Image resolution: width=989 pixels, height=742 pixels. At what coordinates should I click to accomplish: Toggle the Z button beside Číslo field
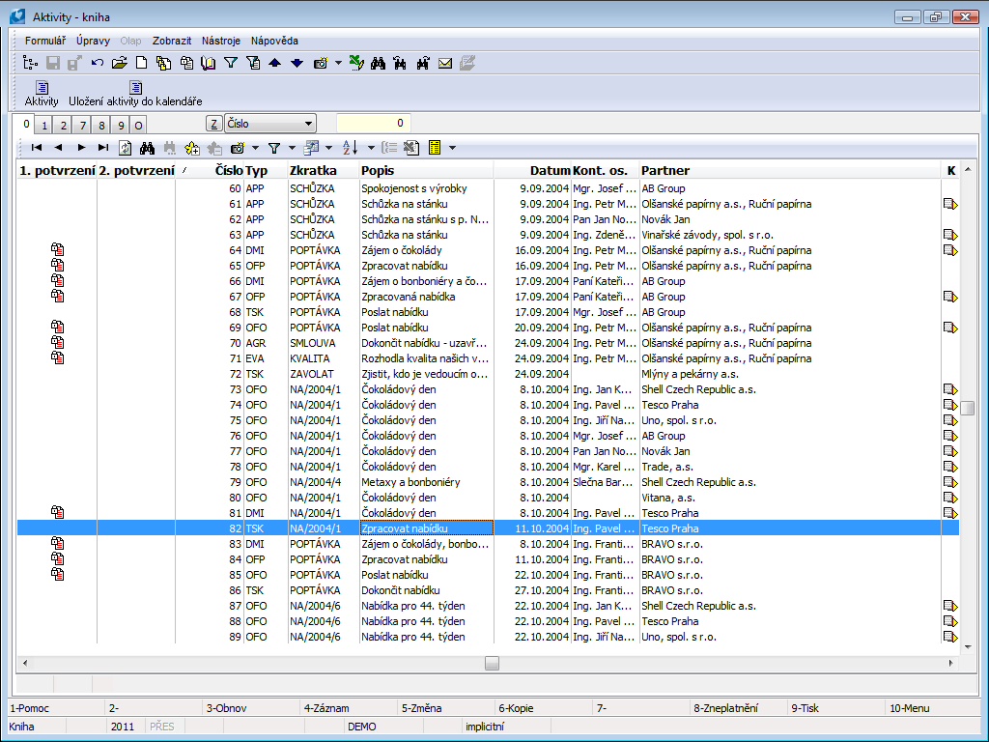click(x=213, y=124)
